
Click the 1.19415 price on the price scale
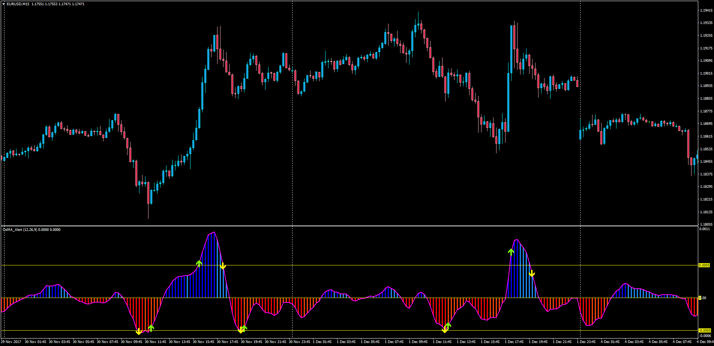706,10
